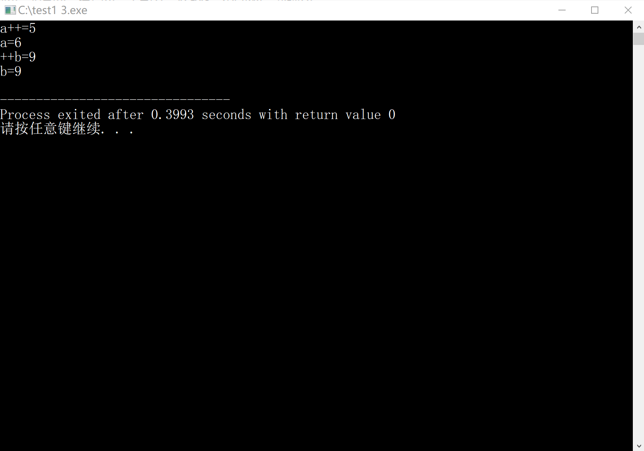Close the test1 3.exe console window
Screen dimensions: 644x451
[628, 10]
